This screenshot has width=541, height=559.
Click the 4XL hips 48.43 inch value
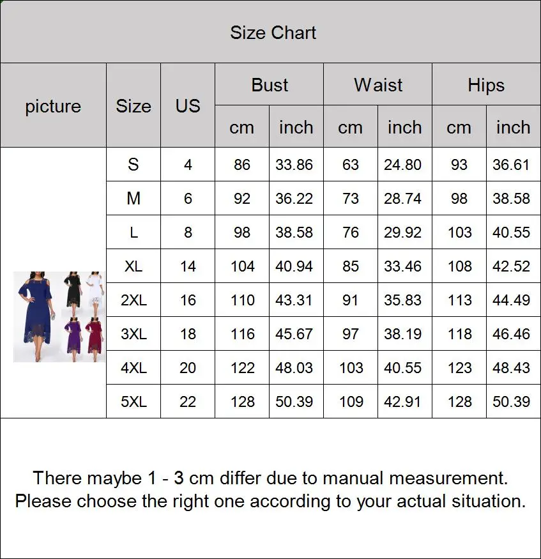pos(511,367)
